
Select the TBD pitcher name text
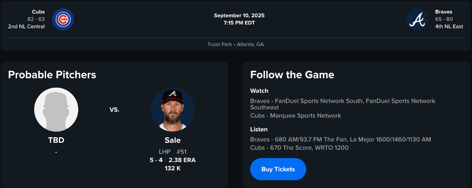point(56,140)
